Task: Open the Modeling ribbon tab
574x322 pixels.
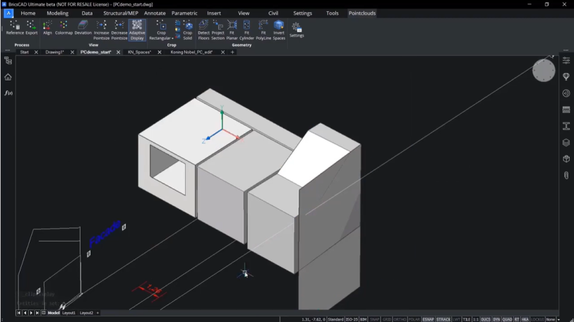Action: 57,13
